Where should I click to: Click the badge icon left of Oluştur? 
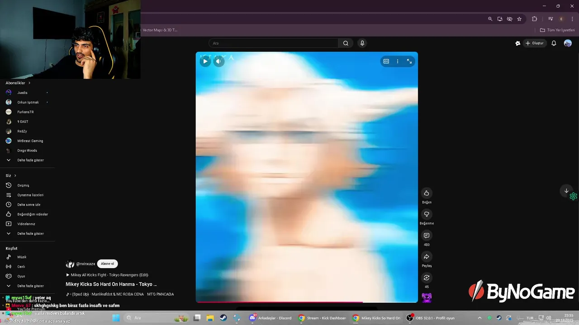coord(518,43)
